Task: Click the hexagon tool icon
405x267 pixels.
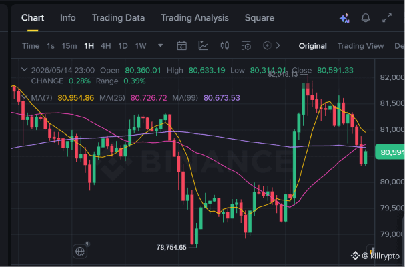Action: (267, 46)
